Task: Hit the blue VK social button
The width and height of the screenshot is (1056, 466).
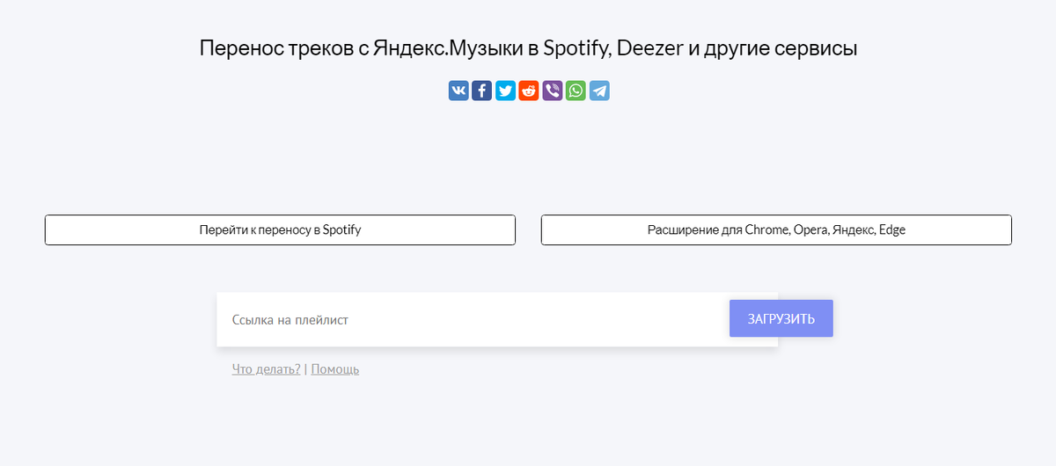Action: tap(458, 91)
